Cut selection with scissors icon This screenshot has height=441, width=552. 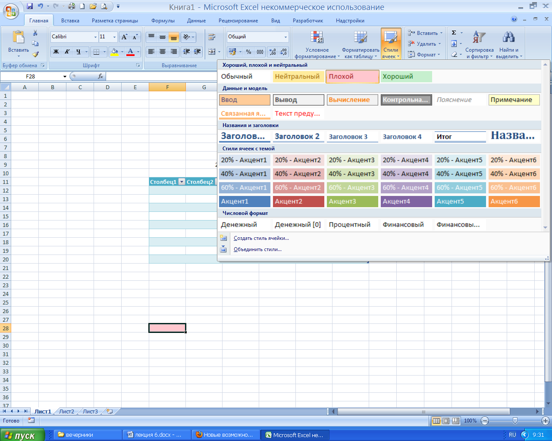[x=35, y=33]
